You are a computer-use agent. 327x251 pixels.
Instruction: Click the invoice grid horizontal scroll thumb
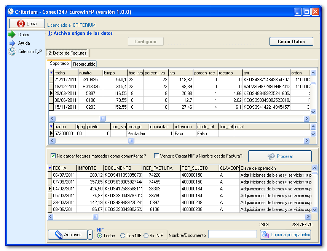pyautogui.click(x=102, y=119)
